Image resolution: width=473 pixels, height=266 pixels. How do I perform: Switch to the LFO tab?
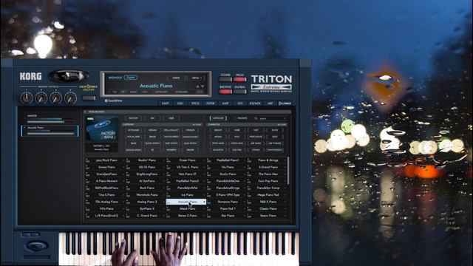[240, 103]
